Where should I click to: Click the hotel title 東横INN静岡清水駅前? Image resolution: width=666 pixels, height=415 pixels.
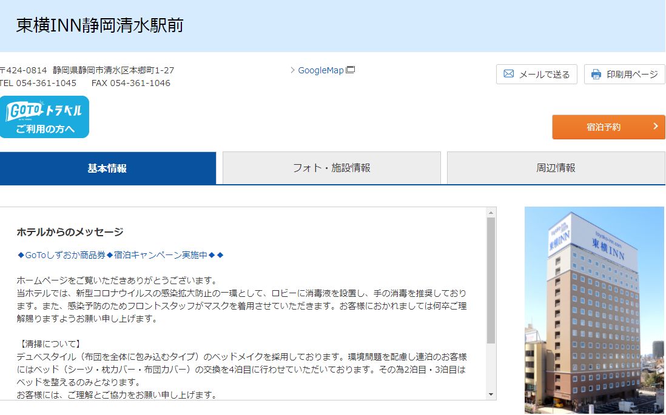coord(100,25)
